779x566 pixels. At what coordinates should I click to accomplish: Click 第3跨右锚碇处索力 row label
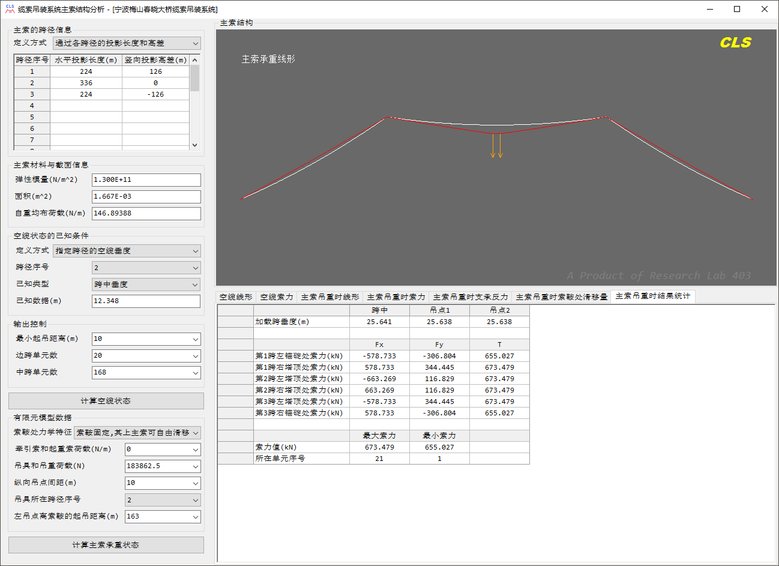pos(301,413)
